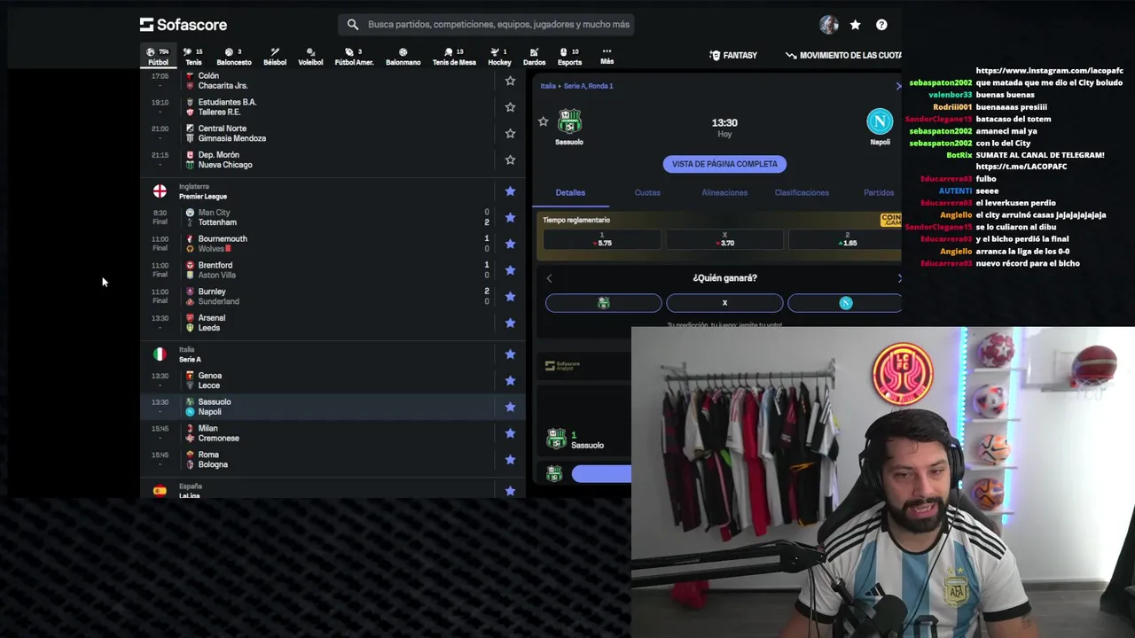Open the Baloncesto sport tab

point(234,57)
